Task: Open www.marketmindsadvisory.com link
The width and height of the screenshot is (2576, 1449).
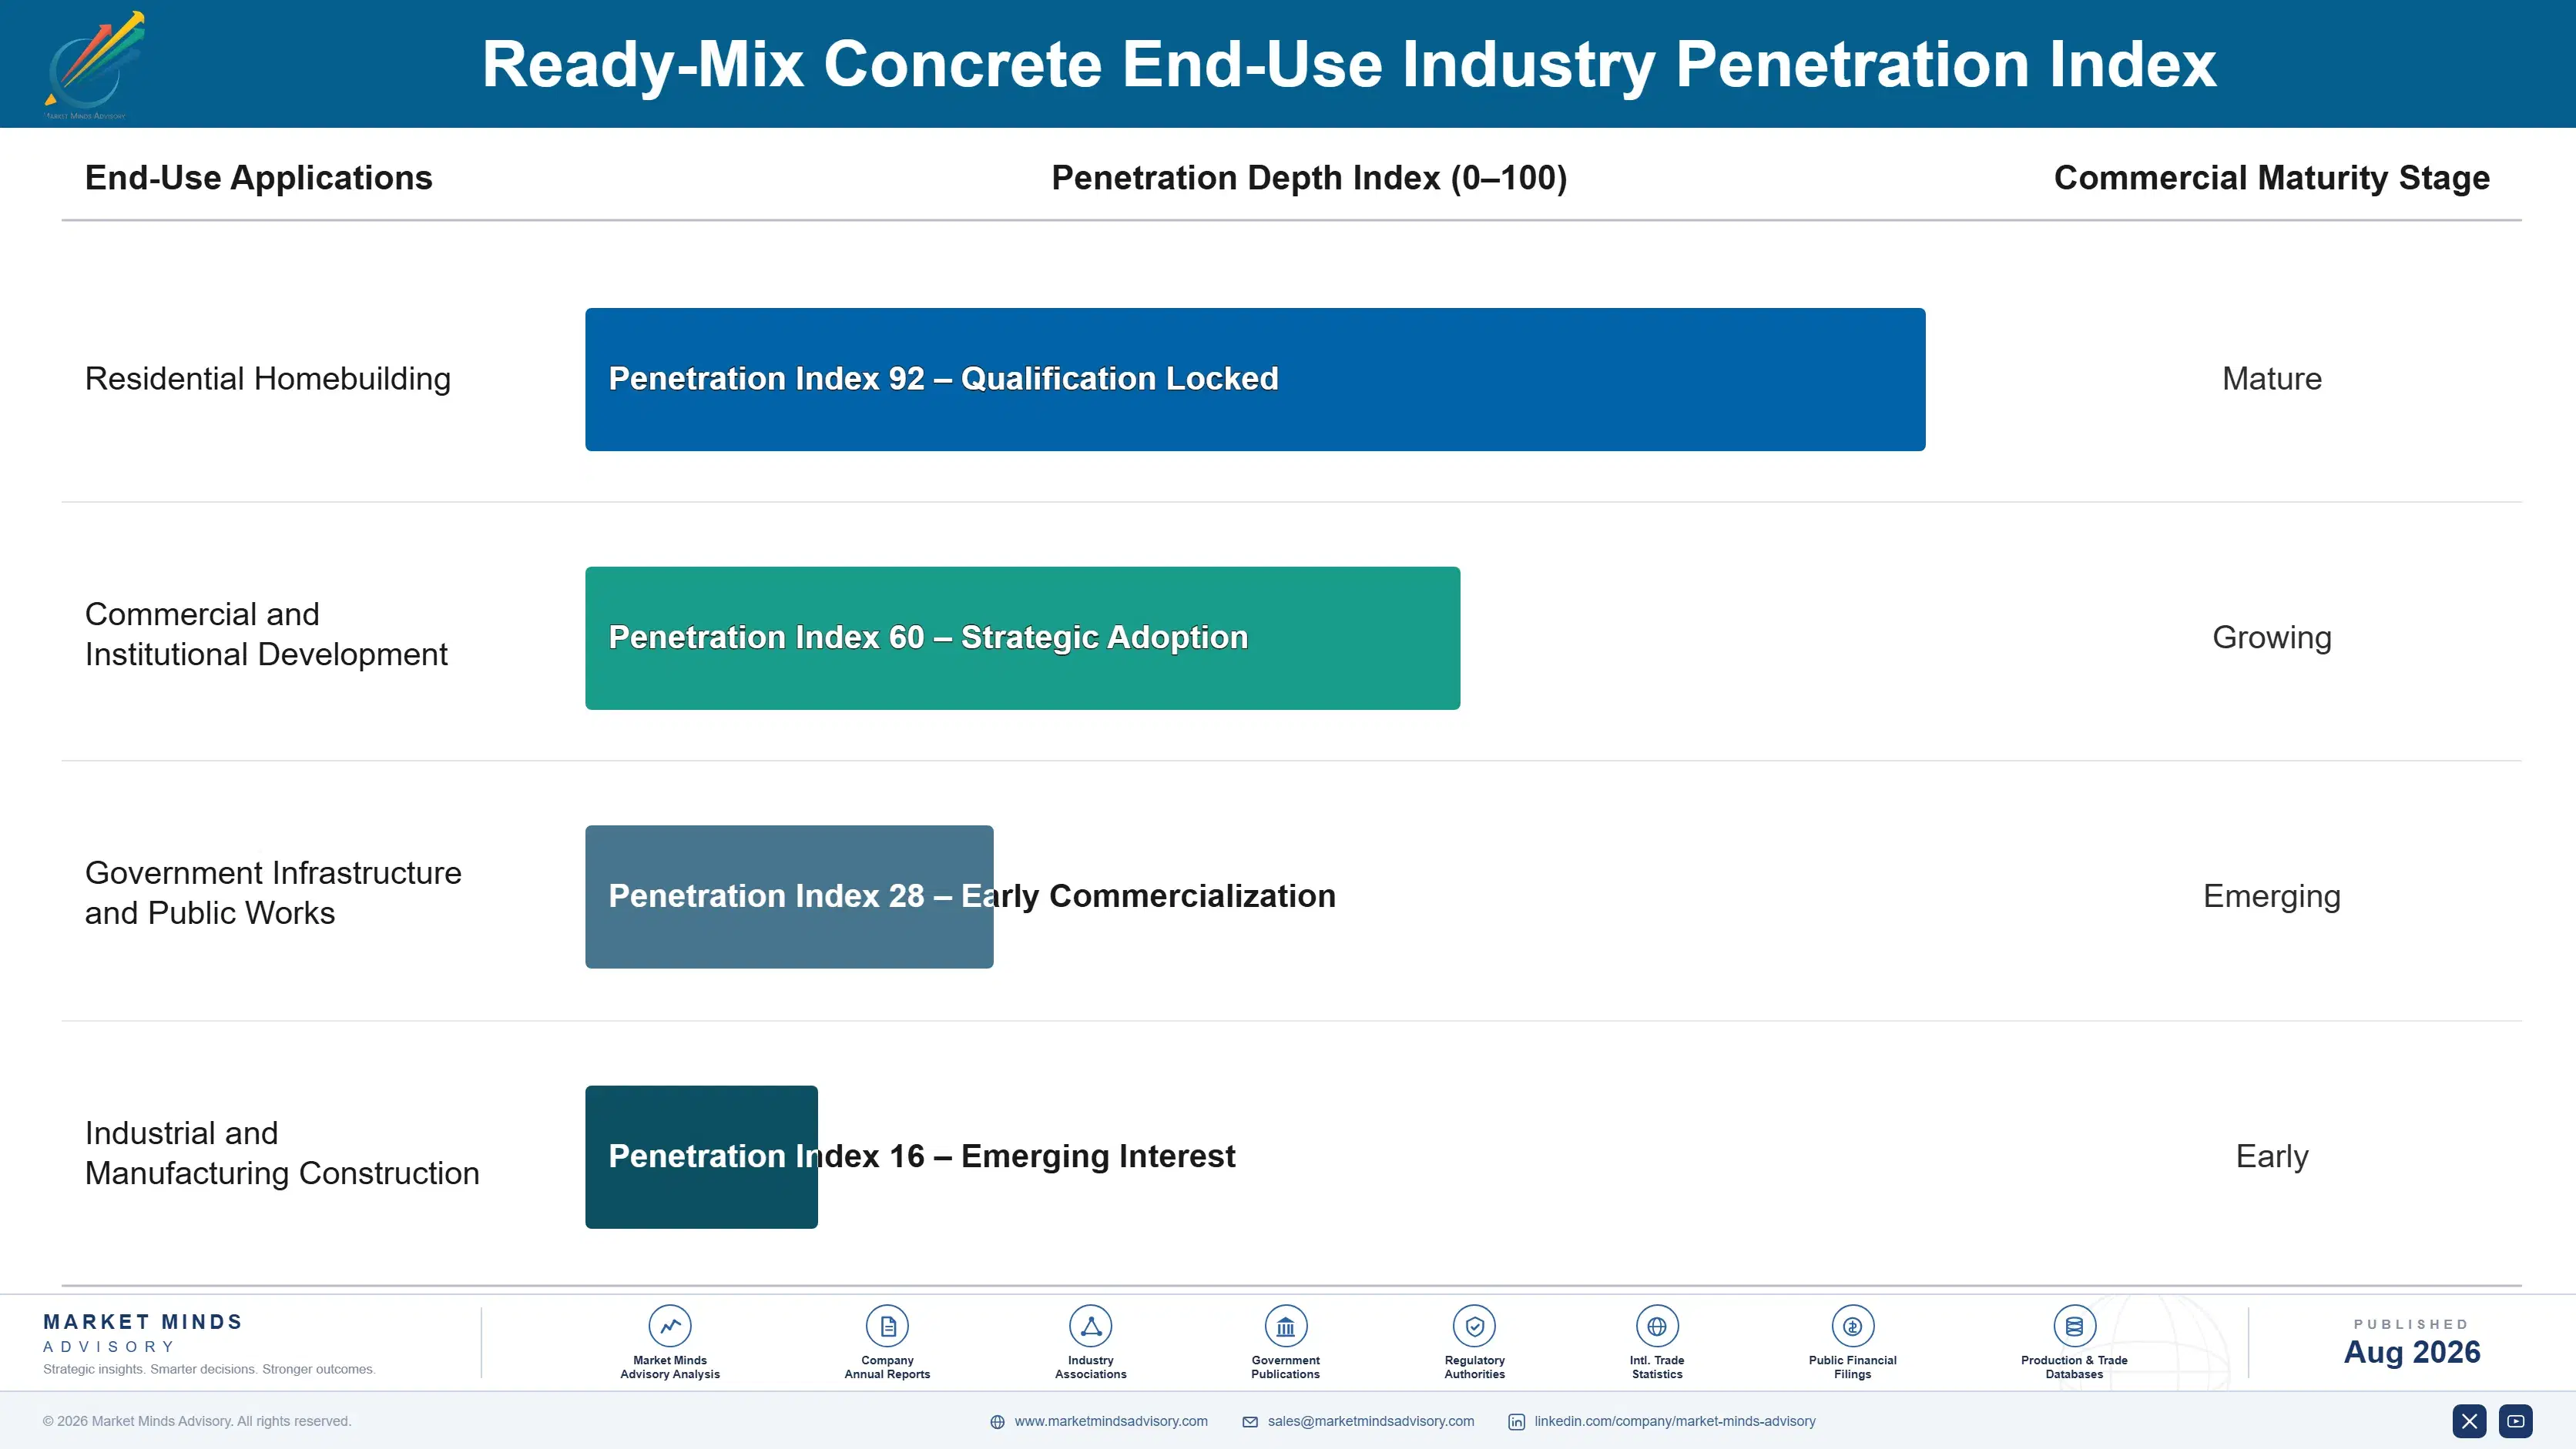Action: (1111, 1421)
